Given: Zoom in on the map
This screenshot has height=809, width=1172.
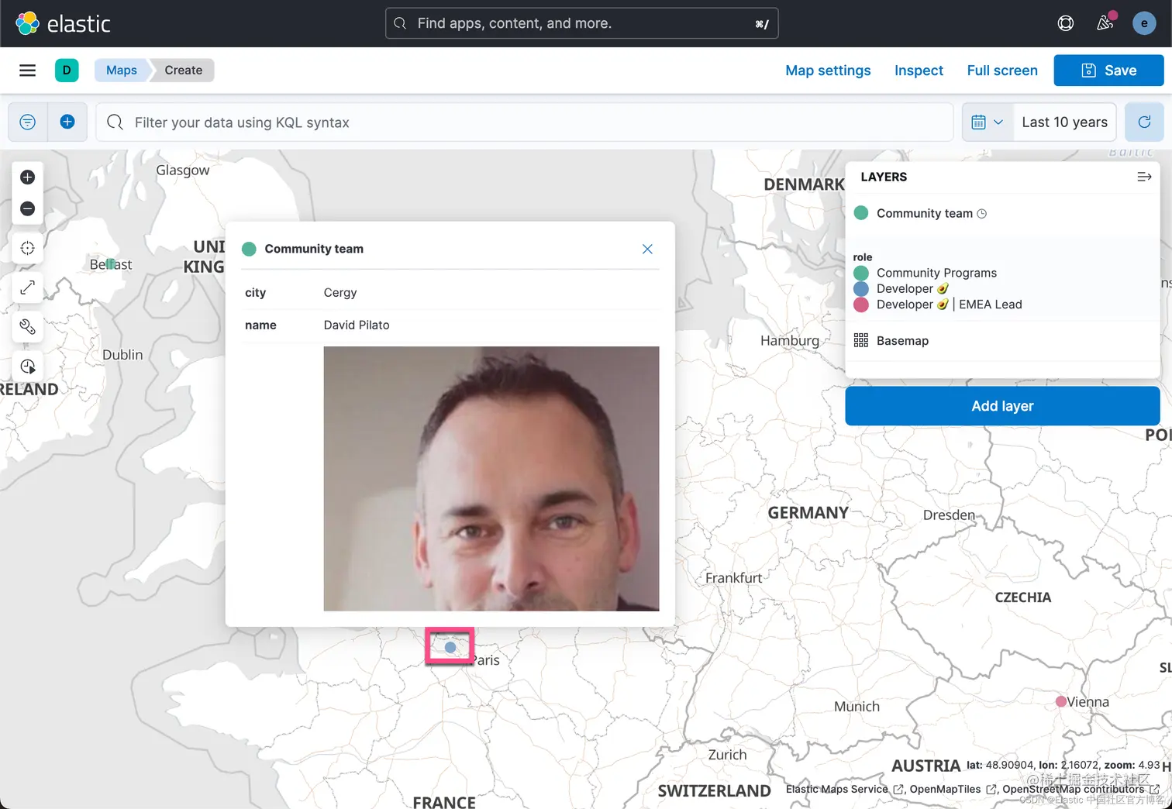Looking at the screenshot, I should [x=28, y=177].
